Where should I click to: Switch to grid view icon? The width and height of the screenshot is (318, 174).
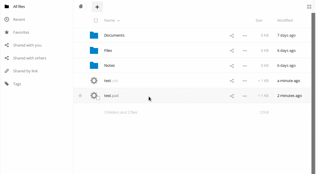point(309,7)
